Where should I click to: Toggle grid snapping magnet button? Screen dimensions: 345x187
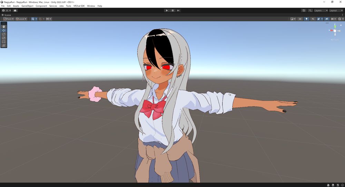pyautogui.click(x=40, y=19)
